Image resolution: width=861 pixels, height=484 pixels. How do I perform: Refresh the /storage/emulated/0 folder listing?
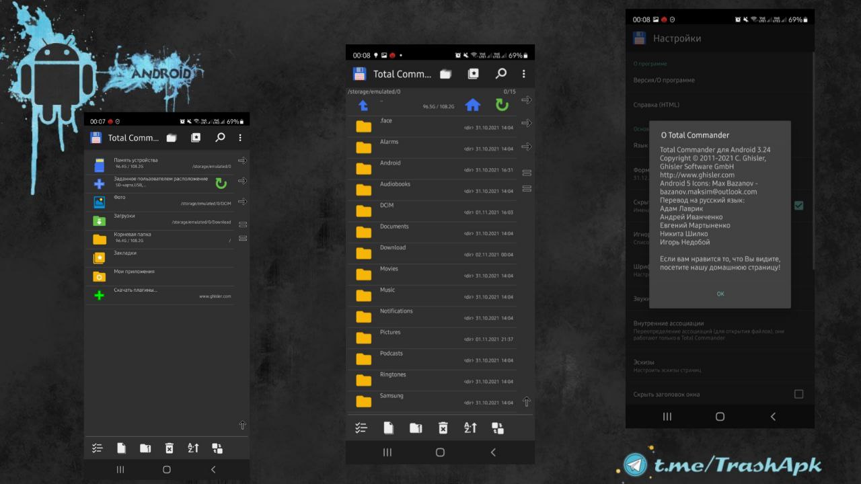[502, 105]
